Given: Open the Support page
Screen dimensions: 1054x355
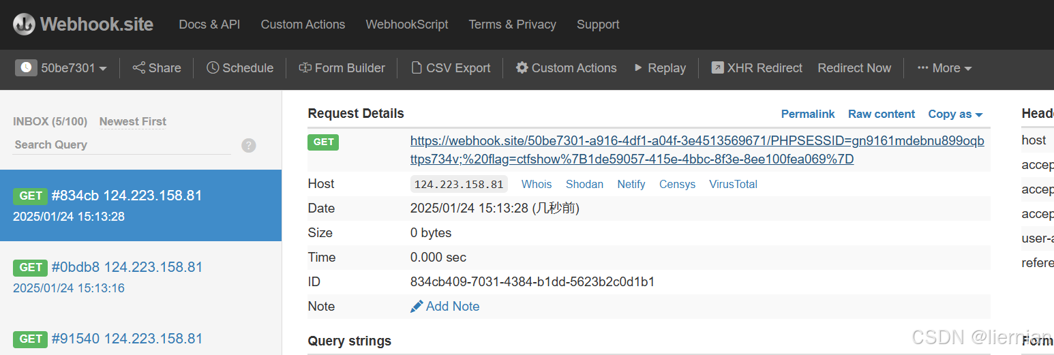Looking at the screenshot, I should click(598, 25).
